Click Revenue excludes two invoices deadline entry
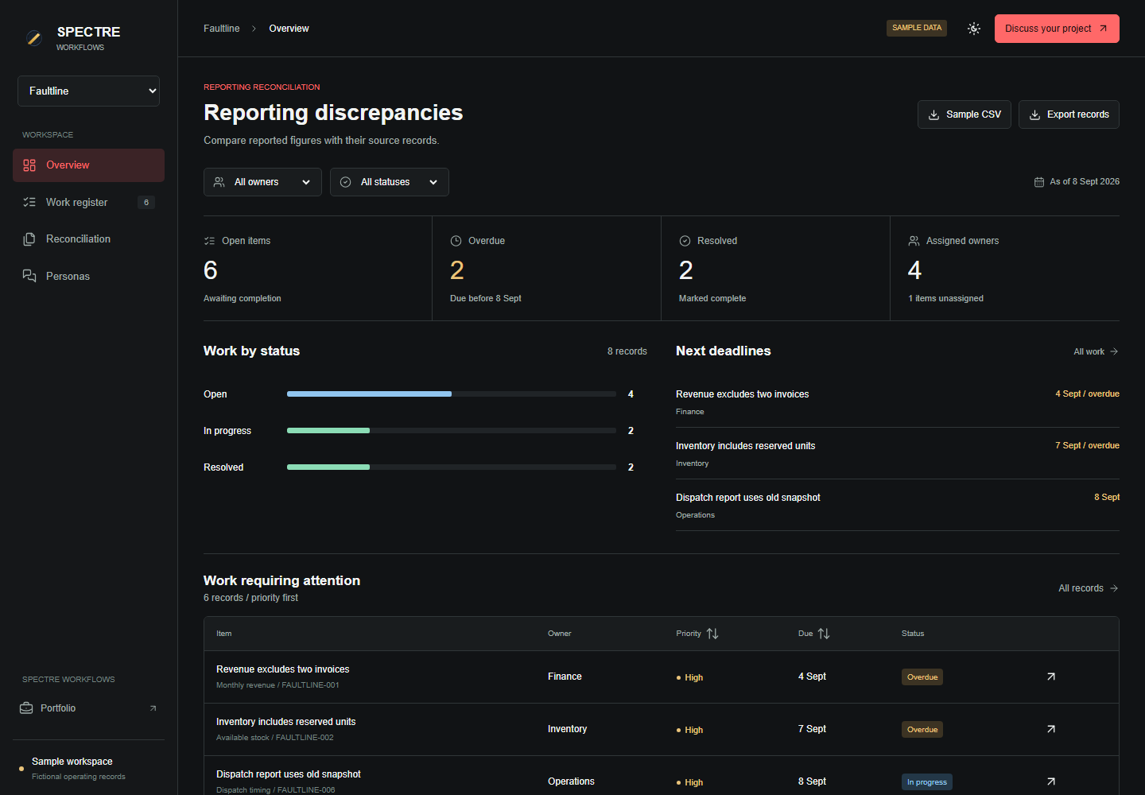 point(898,402)
